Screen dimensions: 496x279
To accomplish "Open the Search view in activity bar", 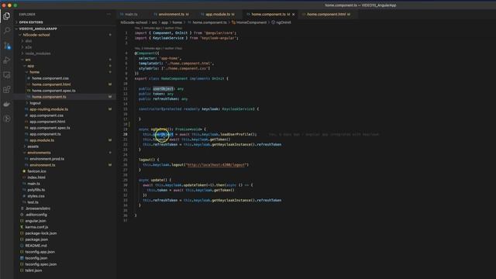I will point(7,30).
